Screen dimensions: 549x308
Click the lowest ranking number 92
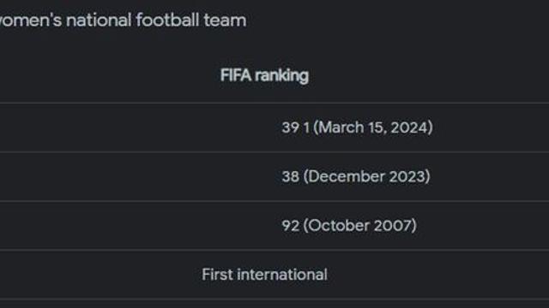(291, 225)
